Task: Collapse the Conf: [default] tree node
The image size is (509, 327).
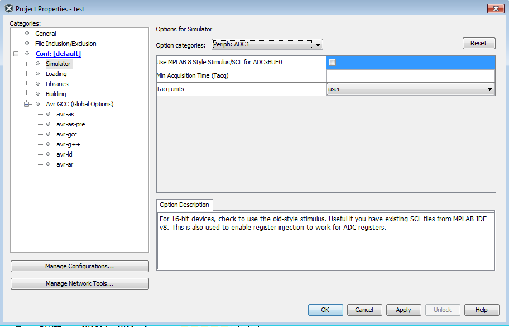Action: 16,54
